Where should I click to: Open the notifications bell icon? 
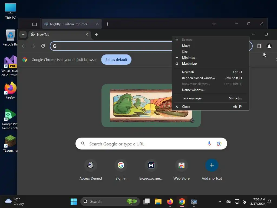click(270, 201)
